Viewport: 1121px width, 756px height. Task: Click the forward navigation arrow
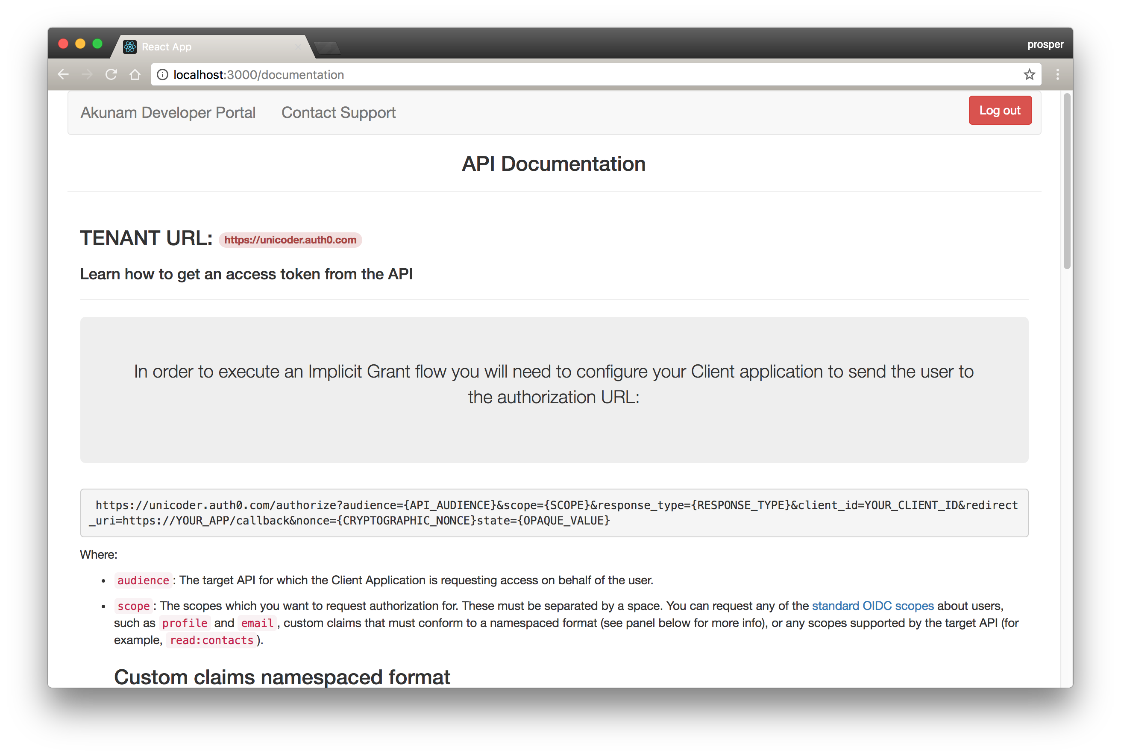click(x=87, y=74)
